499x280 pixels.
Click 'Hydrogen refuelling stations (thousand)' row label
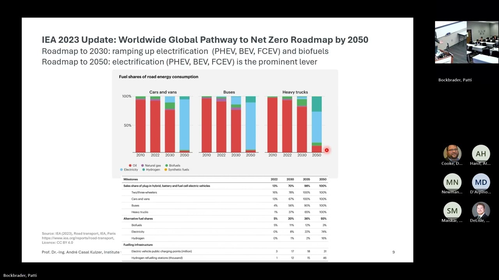[157, 258]
